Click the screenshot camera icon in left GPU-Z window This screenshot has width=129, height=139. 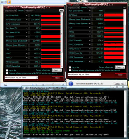coord(62,10)
